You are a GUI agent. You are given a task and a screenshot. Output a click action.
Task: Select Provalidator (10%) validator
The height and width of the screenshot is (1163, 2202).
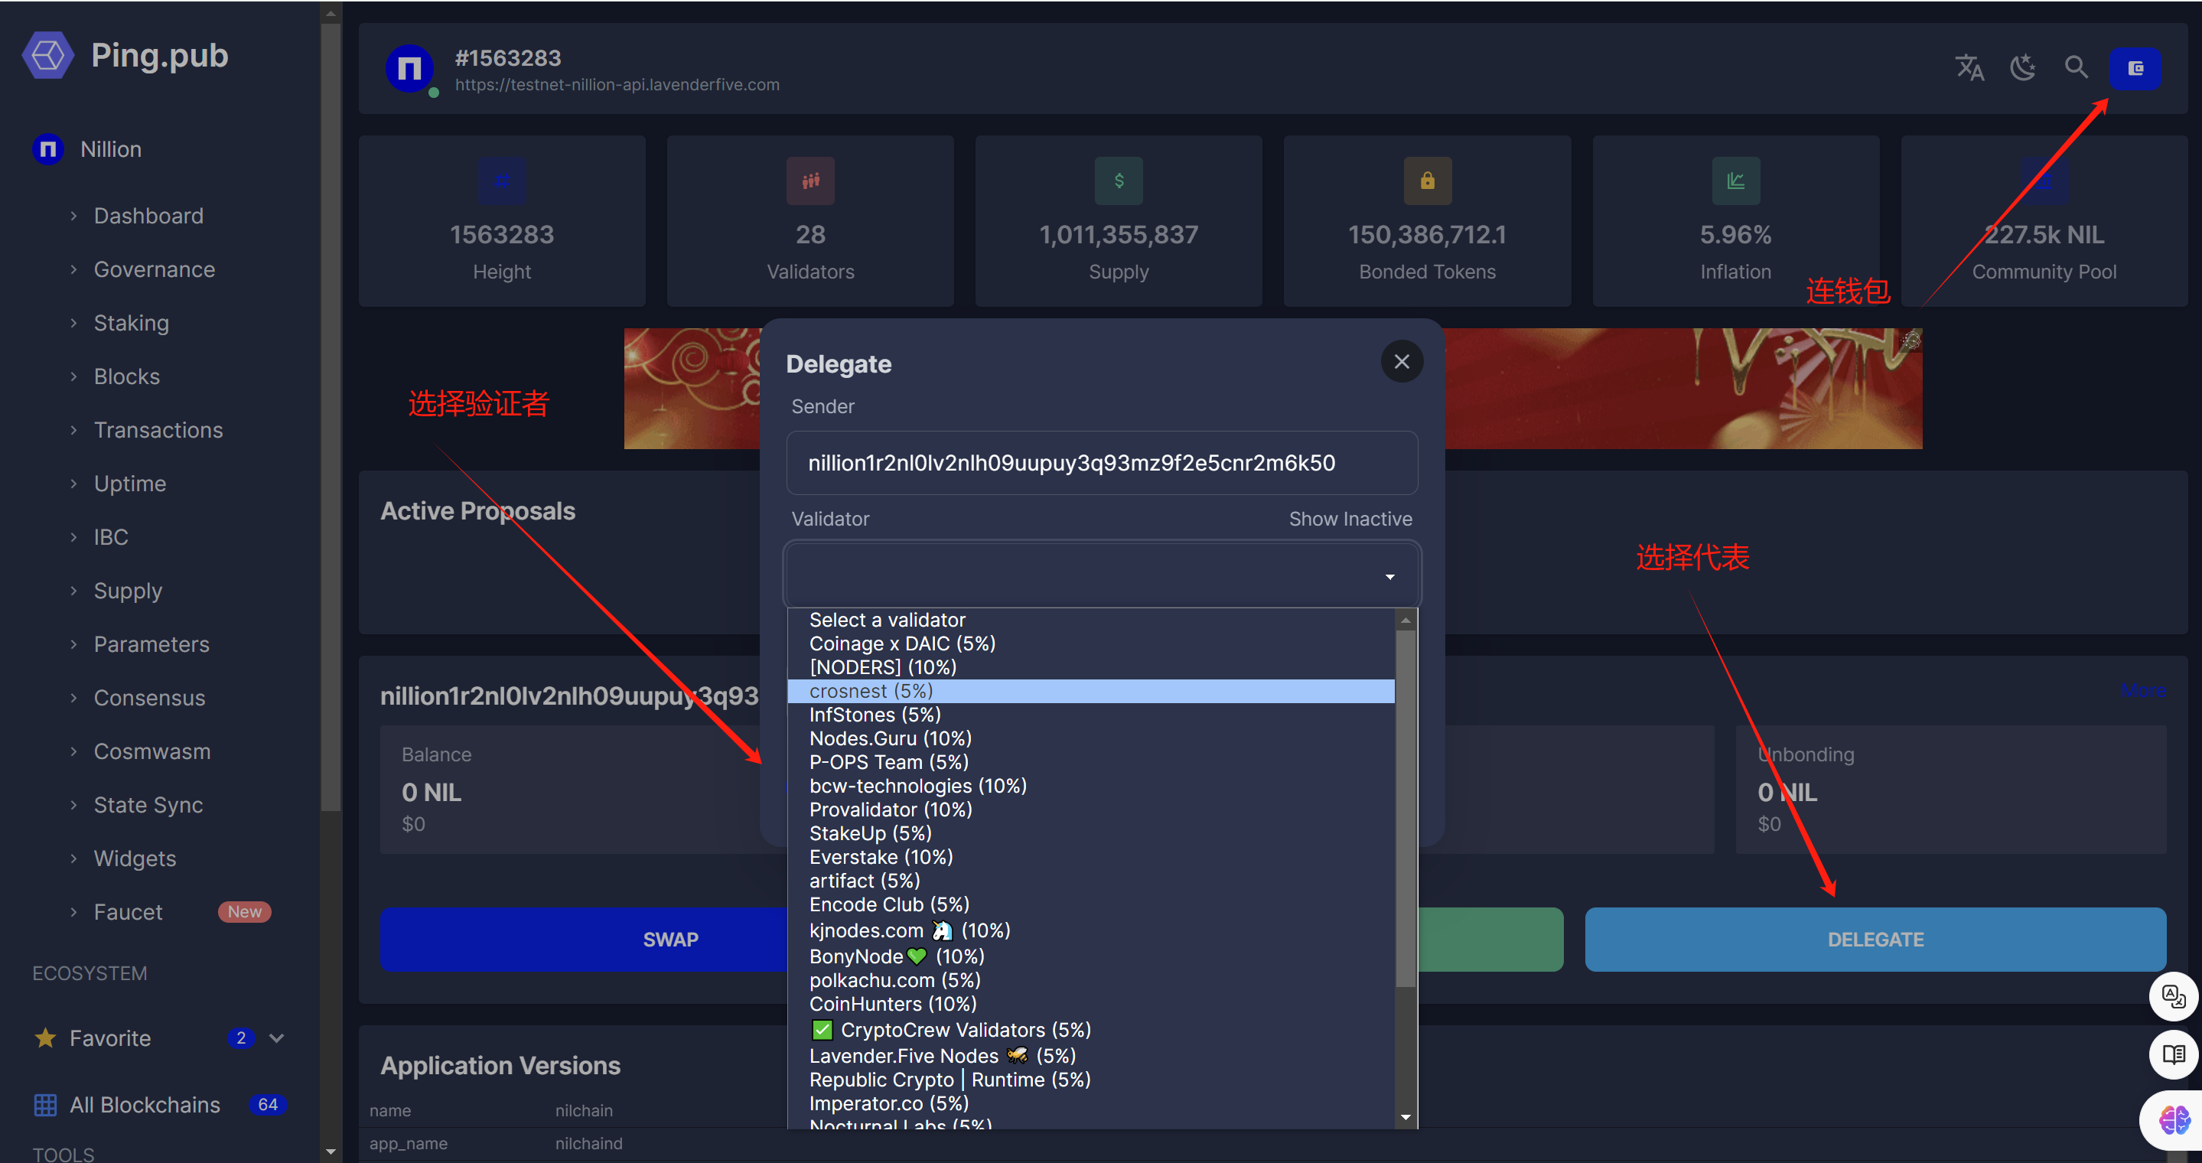point(1090,810)
